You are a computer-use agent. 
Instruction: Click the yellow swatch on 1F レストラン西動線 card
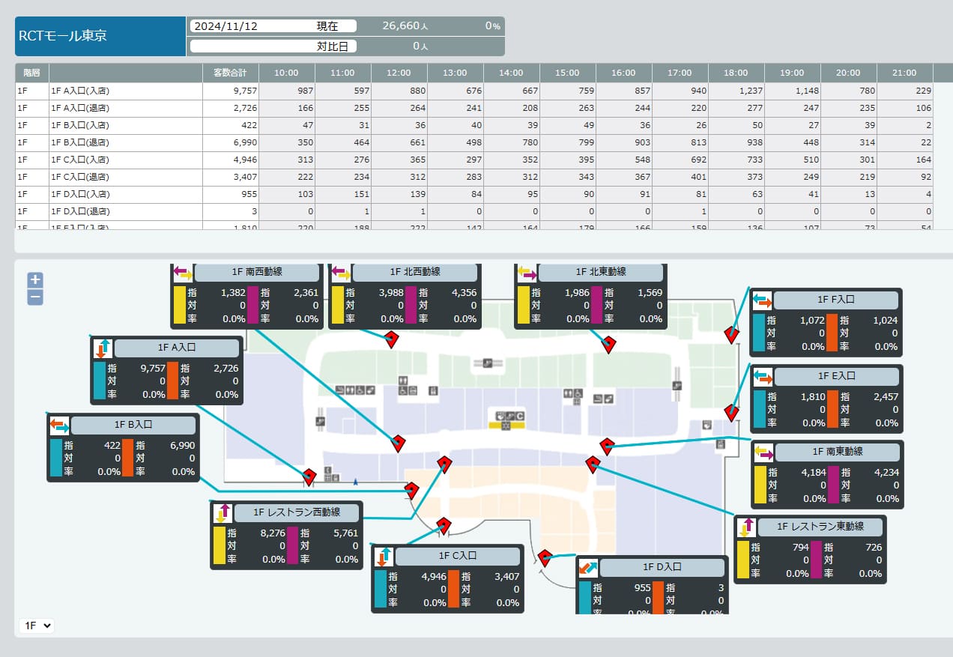point(219,545)
